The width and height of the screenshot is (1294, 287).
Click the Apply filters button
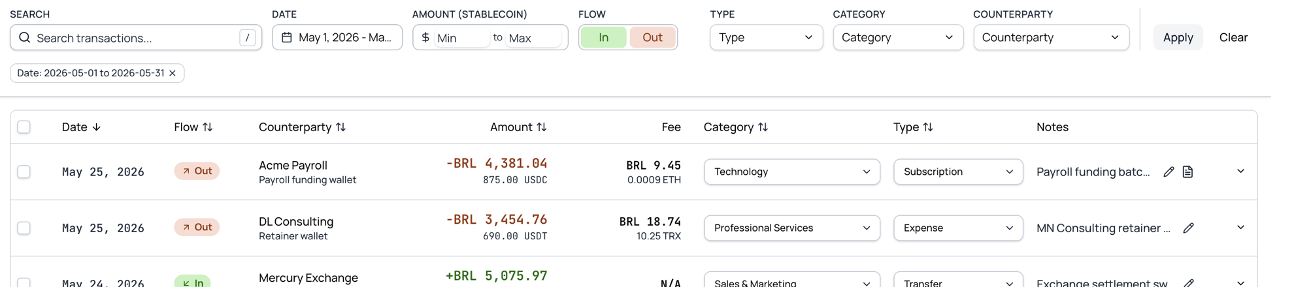coord(1178,37)
